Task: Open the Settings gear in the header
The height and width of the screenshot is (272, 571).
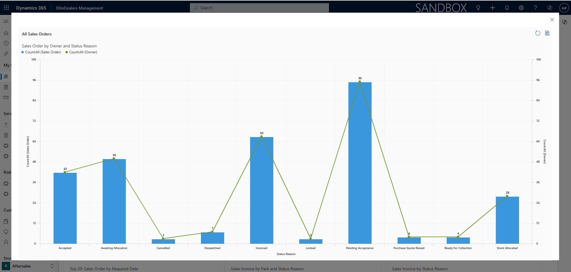Action: (521, 8)
